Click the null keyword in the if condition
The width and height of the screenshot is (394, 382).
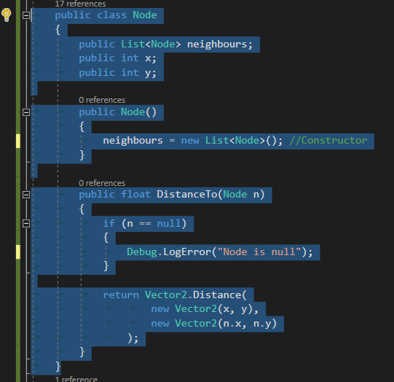point(169,223)
